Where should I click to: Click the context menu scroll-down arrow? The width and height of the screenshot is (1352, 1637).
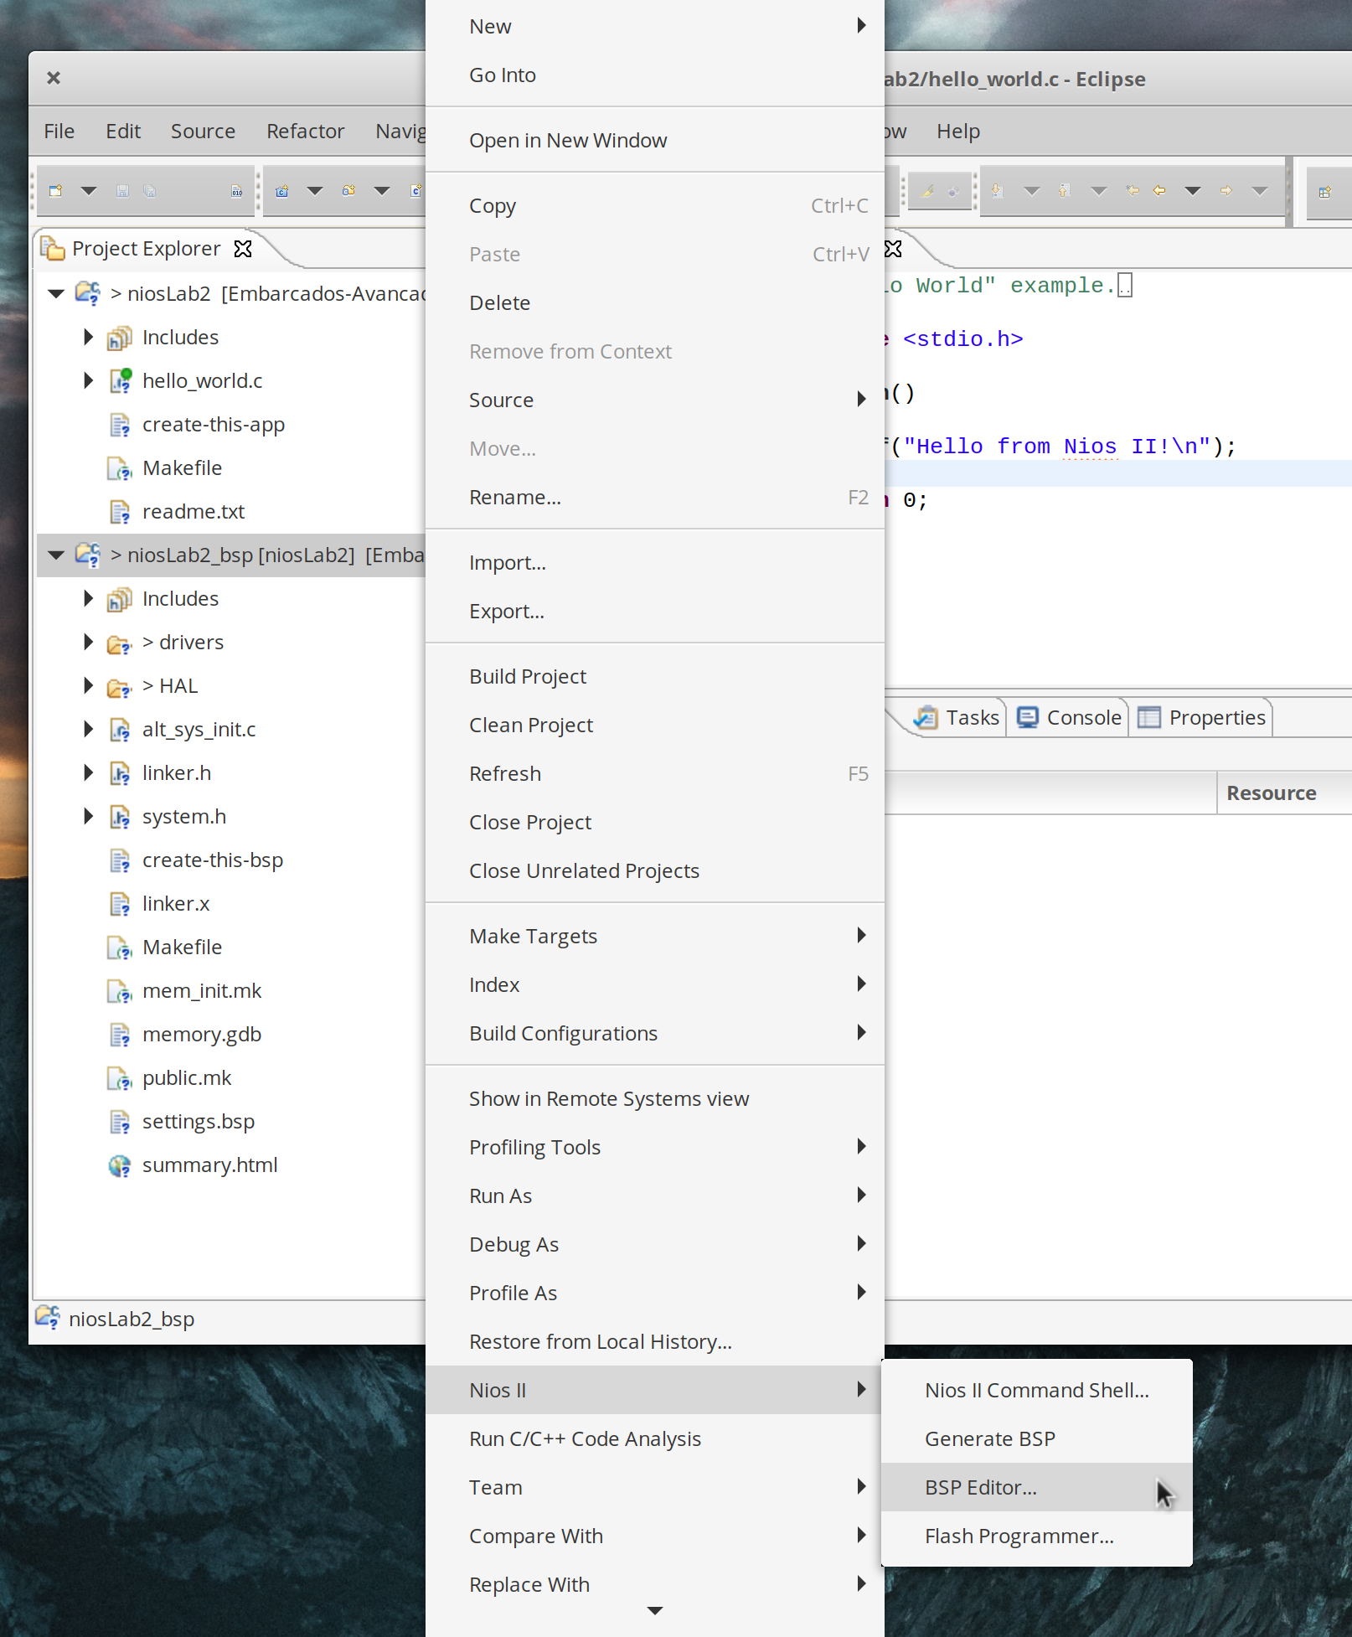[655, 1611]
